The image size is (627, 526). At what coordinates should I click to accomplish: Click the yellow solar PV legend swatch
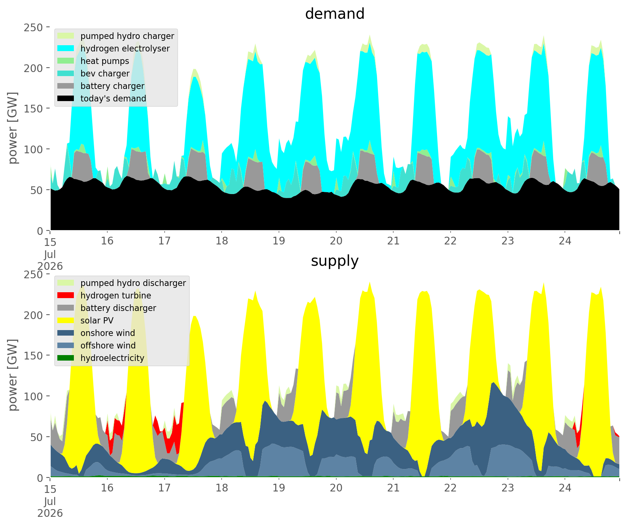pos(66,321)
